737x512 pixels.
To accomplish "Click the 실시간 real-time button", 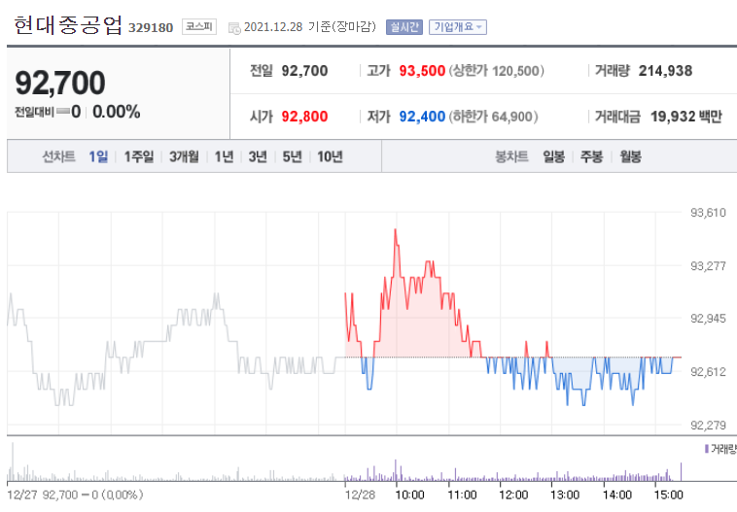I will coord(404,27).
